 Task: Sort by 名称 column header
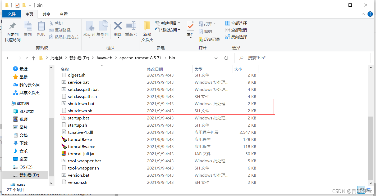pyautogui.click(x=102, y=69)
